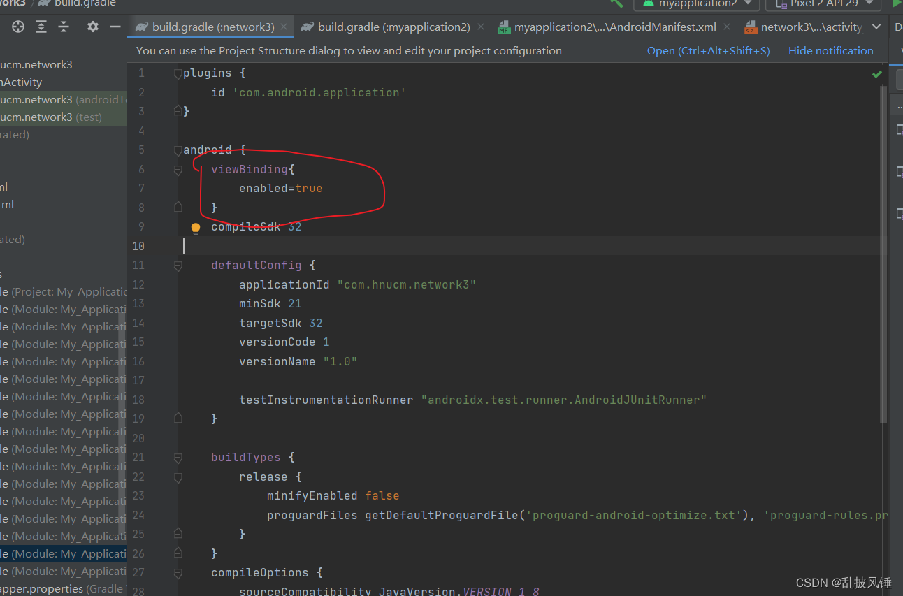Screen dimensions: 903x596
Task: Select 'apper.properties (Gradle' tree item
Action: 63,589
